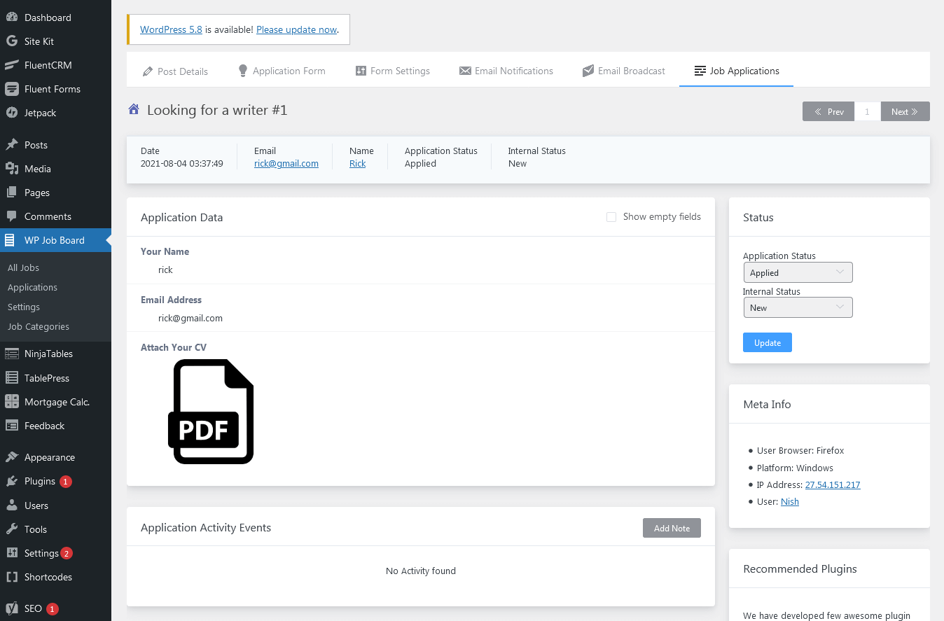Open Email Notifications envelope icon
Screen dimensions: 944x621
click(464, 71)
